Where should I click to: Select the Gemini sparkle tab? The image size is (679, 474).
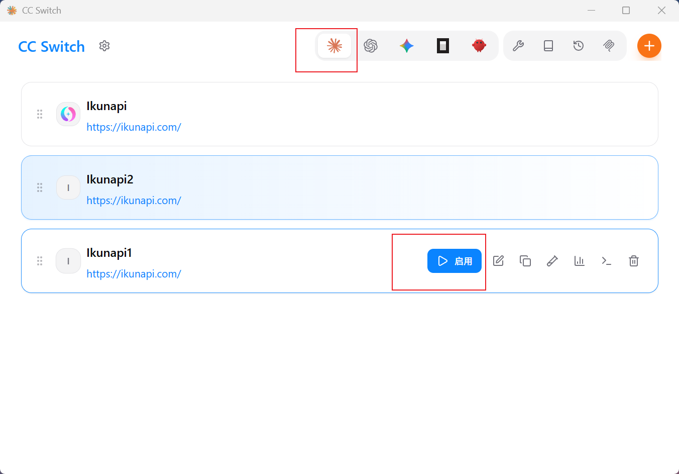click(407, 46)
